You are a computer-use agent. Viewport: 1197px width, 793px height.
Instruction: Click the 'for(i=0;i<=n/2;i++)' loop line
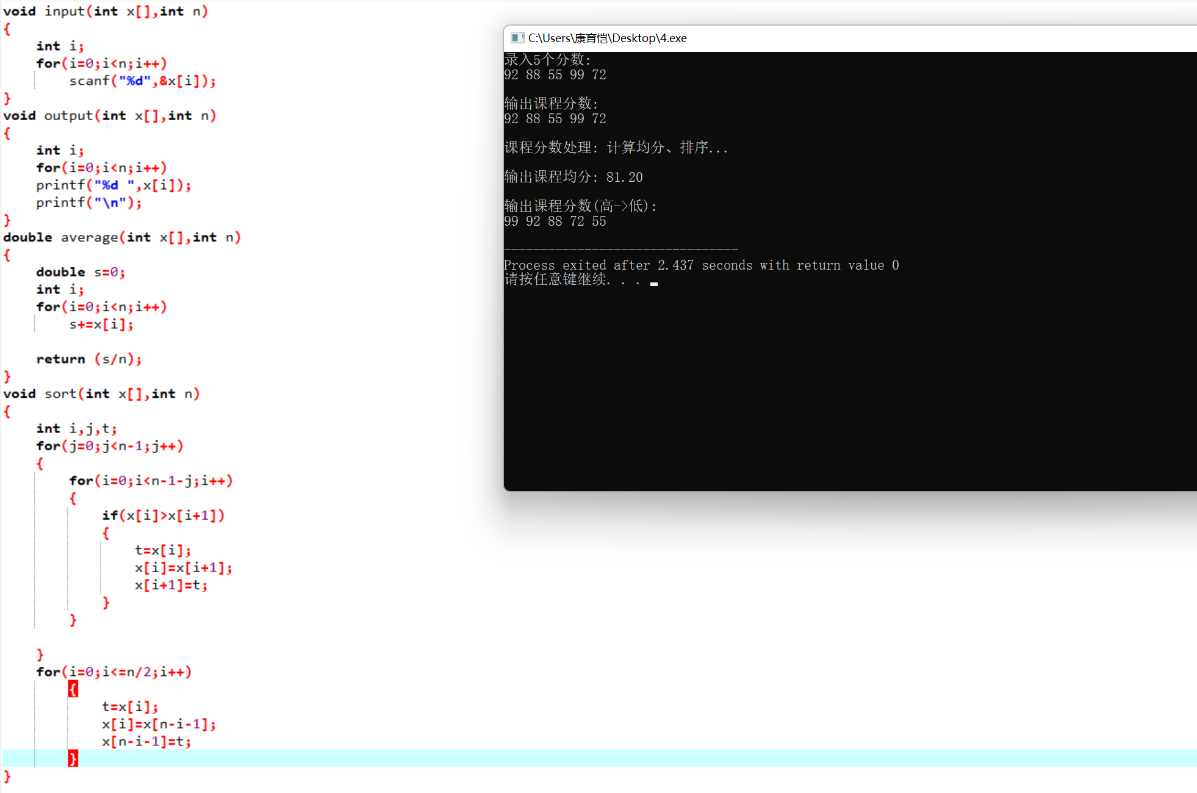(113, 672)
